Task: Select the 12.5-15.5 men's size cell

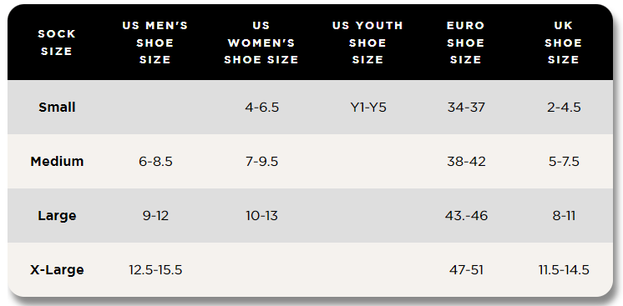Action: click(155, 270)
